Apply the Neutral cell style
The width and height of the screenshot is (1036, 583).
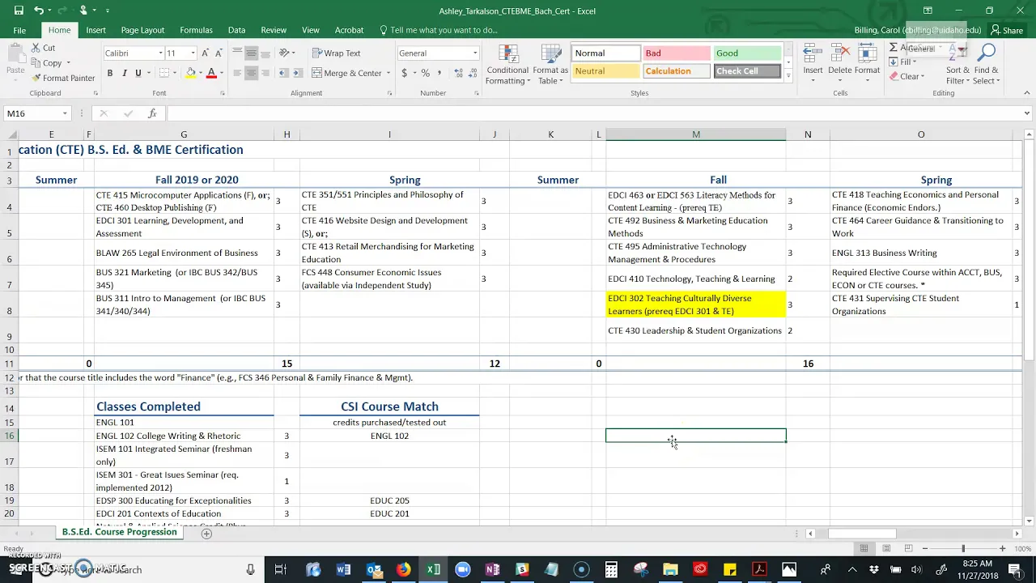tap(605, 71)
